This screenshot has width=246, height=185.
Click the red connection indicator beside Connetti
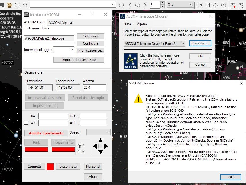pos(50,167)
